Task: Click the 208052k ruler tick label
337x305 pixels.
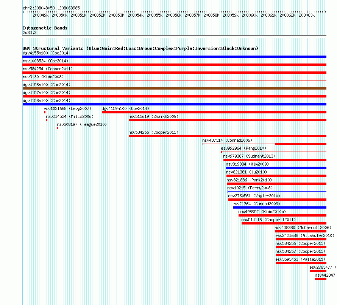Action: 97,15
